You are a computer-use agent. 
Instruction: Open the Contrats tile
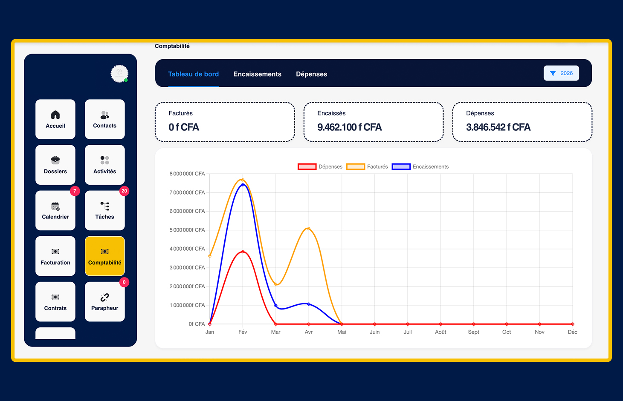[55, 301]
